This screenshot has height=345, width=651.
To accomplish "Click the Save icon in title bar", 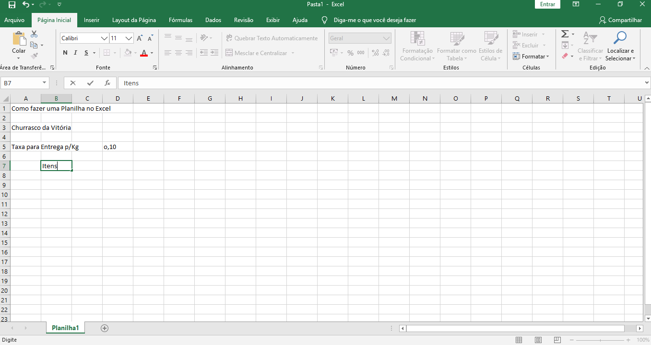I will (x=12, y=4).
